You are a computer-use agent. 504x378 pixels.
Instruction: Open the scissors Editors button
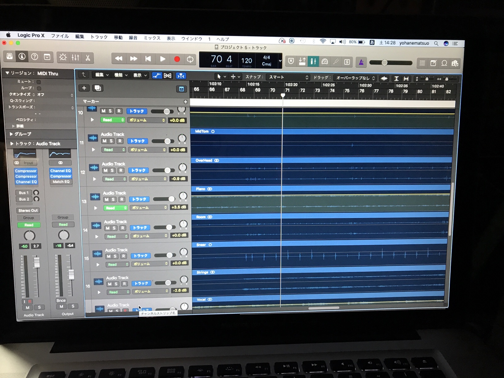(88, 58)
